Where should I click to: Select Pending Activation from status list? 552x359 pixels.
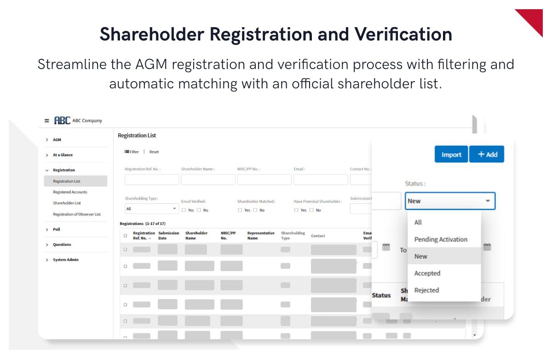pyautogui.click(x=441, y=239)
